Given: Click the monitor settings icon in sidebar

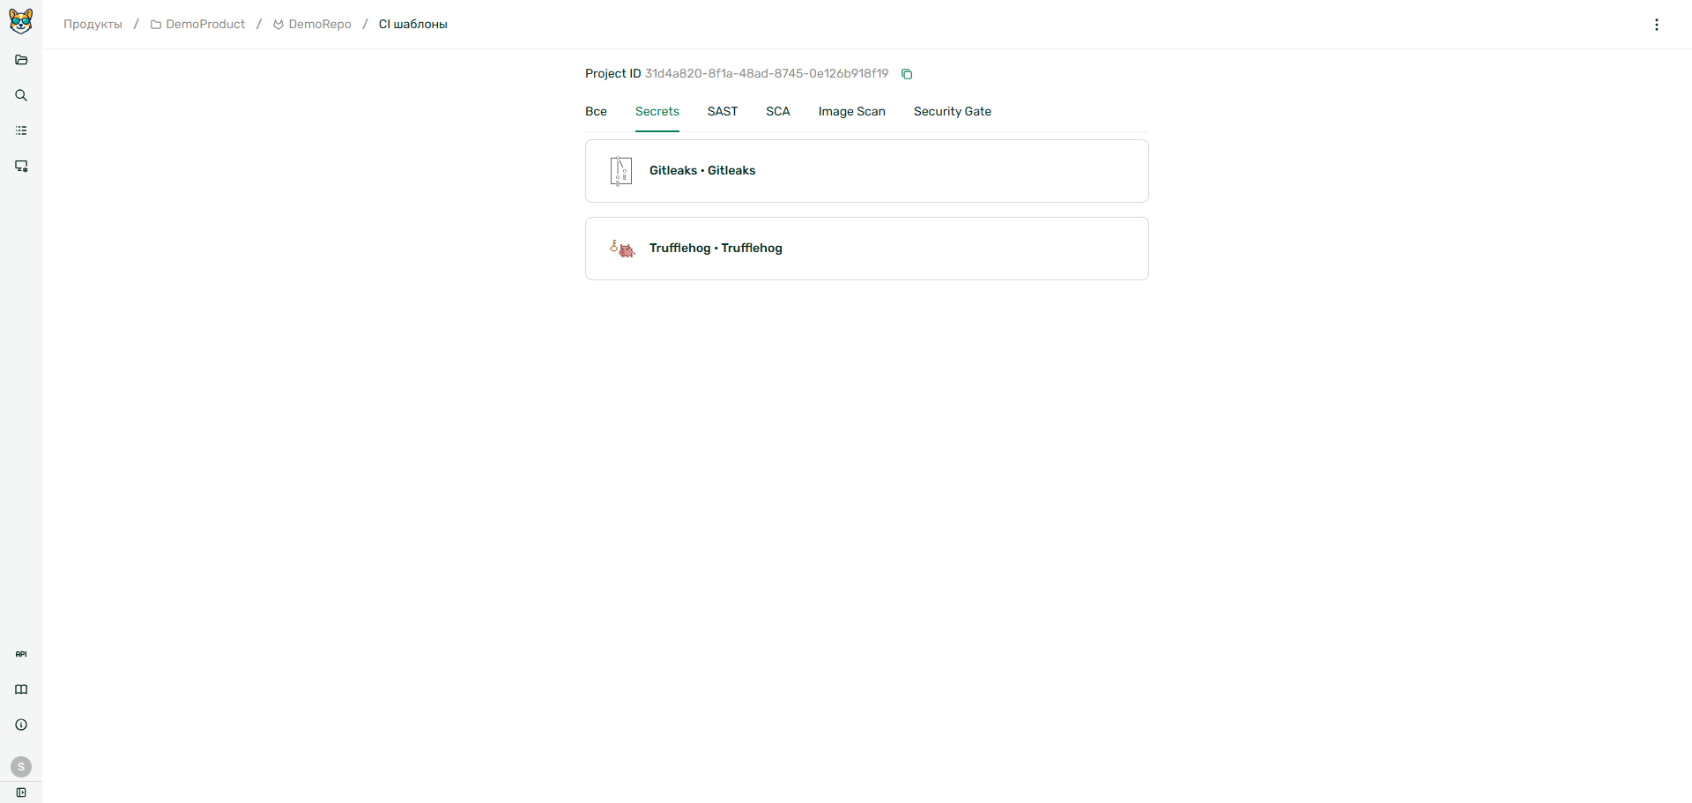Looking at the screenshot, I should point(21,166).
